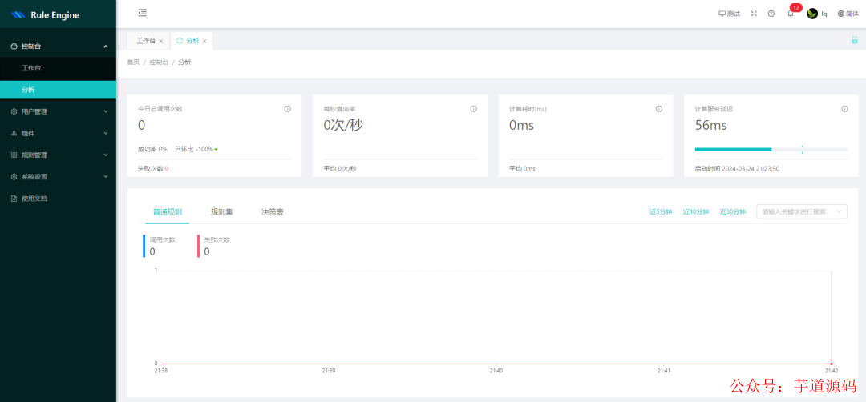This screenshot has height=402, width=866.
Task: Filter chart by 近5分钟
Action: [661, 211]
